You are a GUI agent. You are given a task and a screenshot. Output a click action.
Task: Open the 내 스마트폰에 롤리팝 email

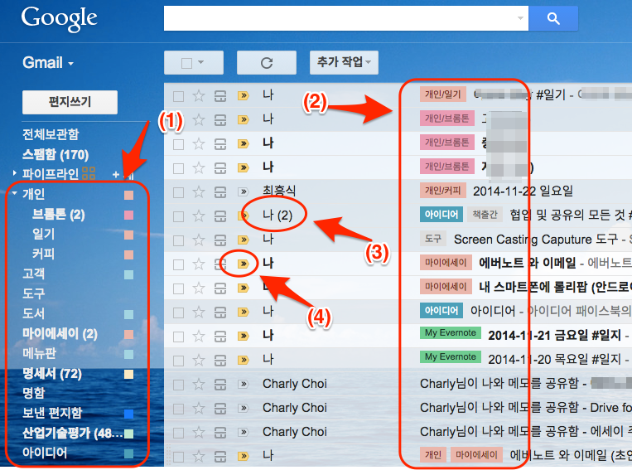click(x=555, y=288)
